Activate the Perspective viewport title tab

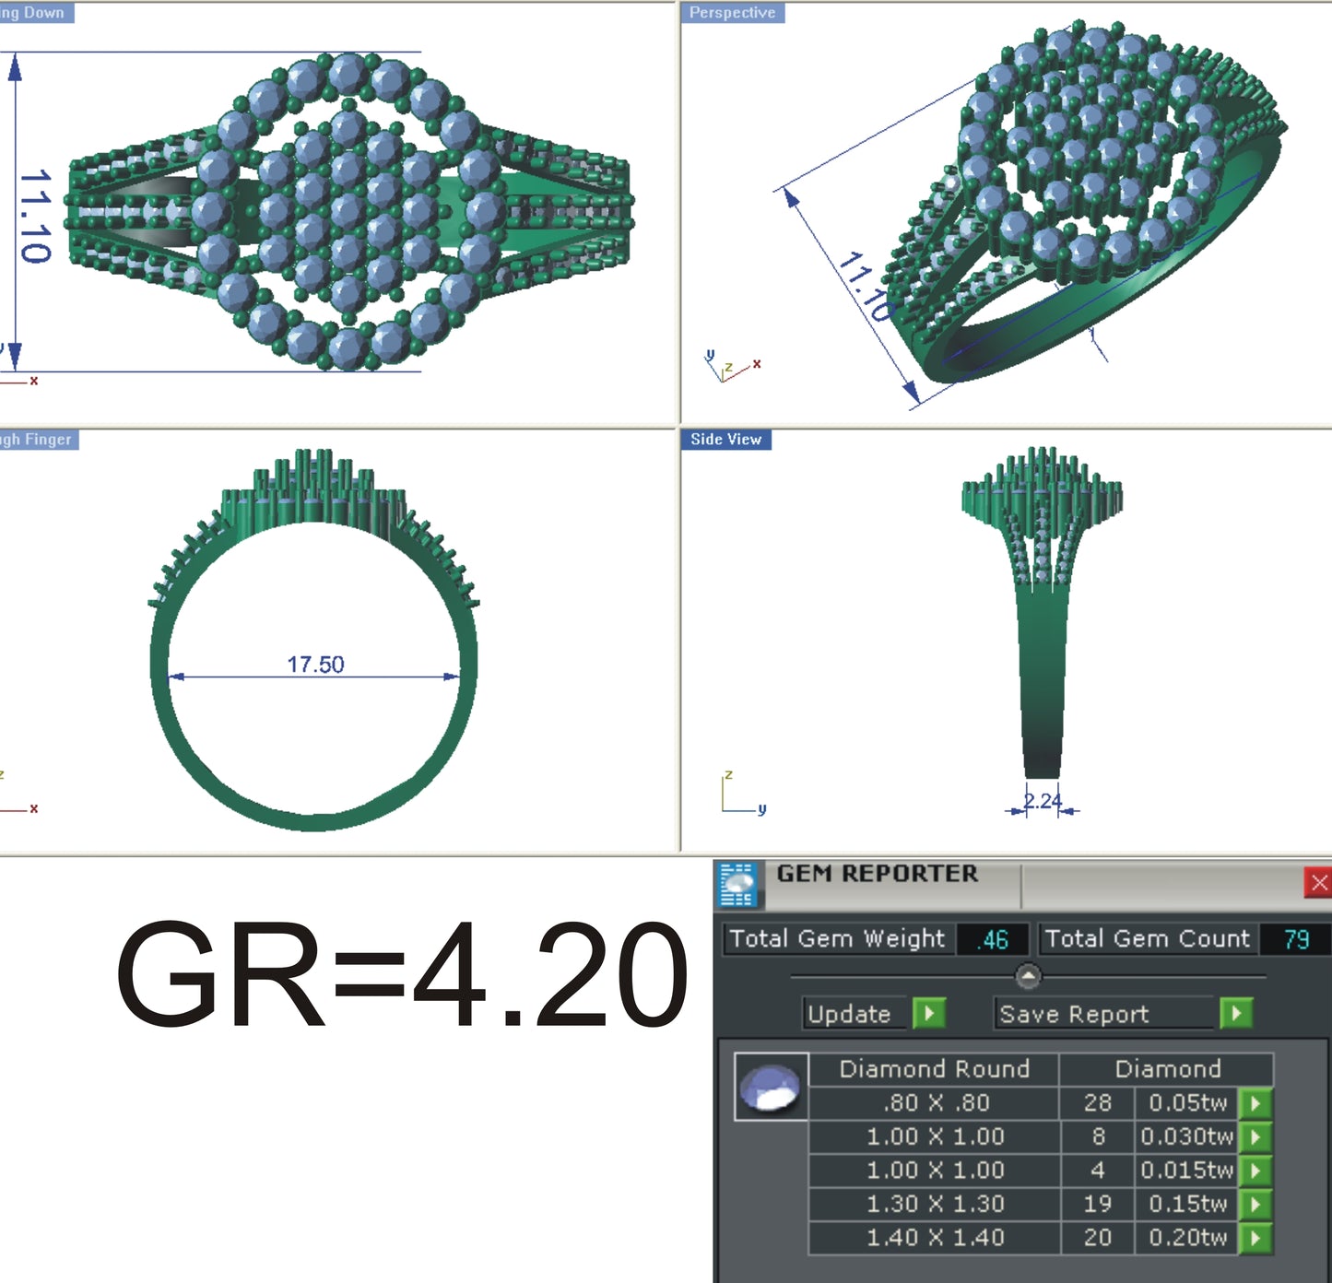[733, 13]
